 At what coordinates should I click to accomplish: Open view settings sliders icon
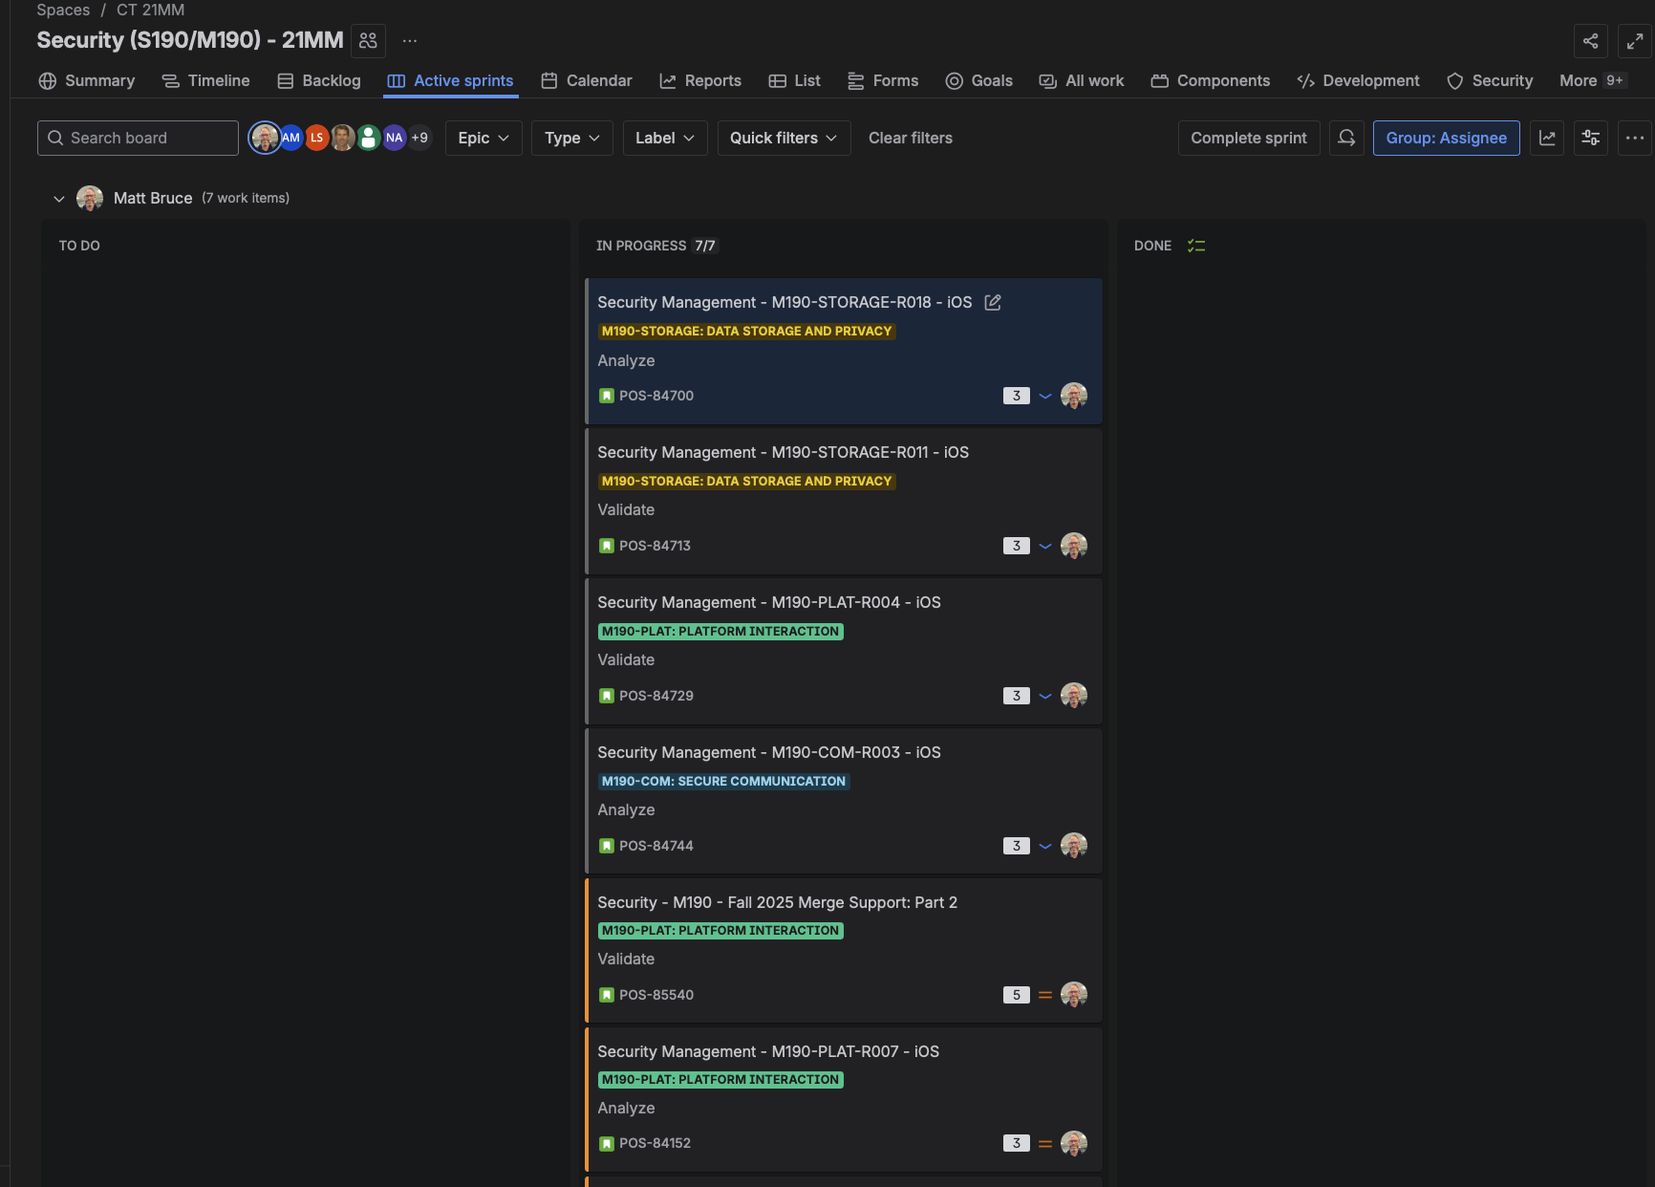(1591, 138)
